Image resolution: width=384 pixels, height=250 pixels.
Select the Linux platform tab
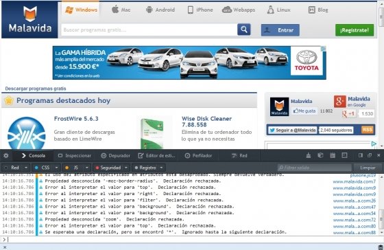coord(278,10)
